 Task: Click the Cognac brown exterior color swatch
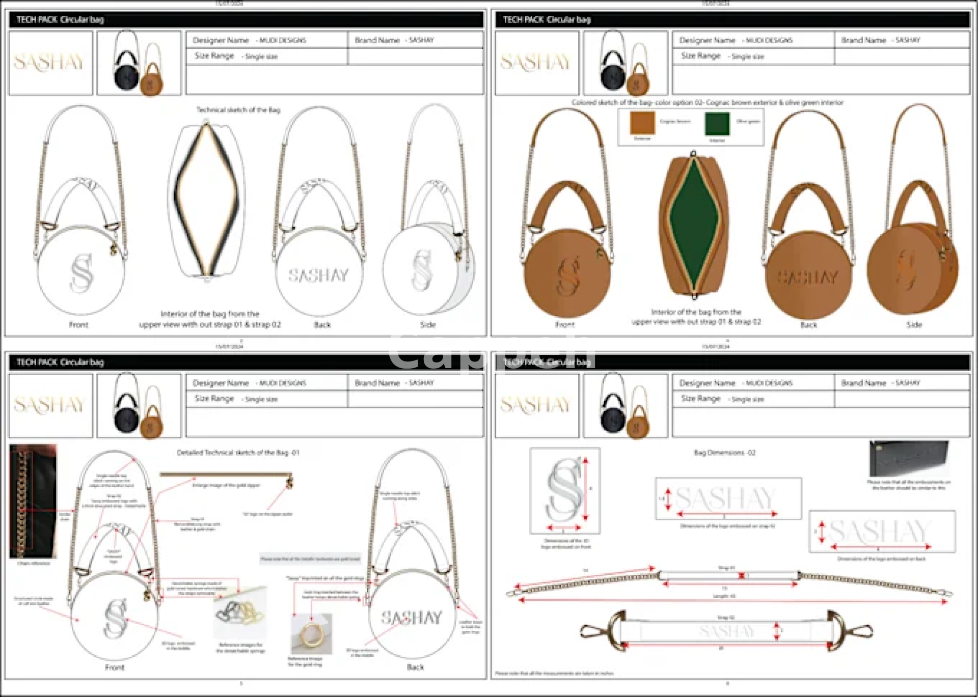(642, 123)
